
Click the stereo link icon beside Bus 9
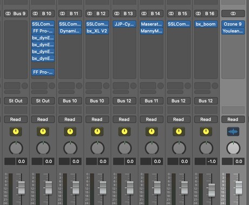(x=8, y=13)
